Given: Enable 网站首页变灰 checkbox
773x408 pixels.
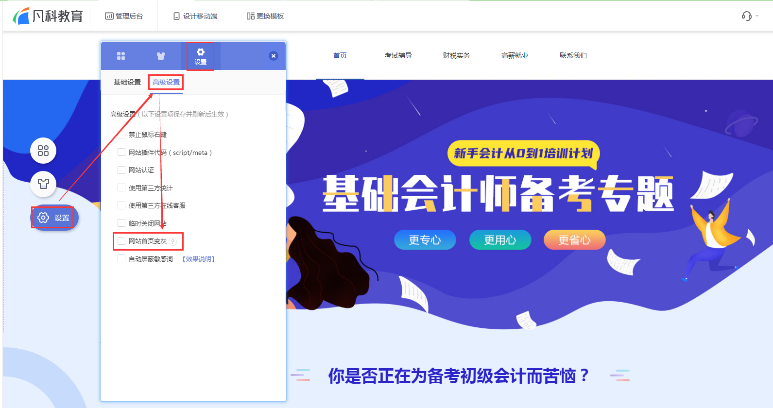Looking at the screenshot, I should (121, 241).
